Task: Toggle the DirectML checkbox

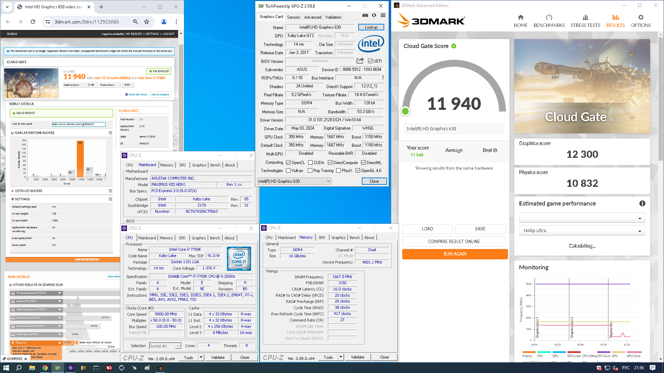Action: (x=363, y=162)
